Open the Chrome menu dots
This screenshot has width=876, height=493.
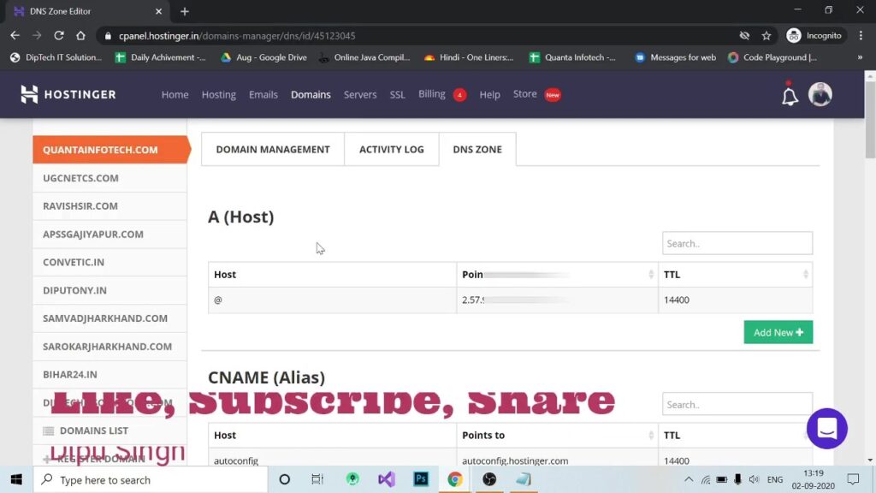point(861,36)
